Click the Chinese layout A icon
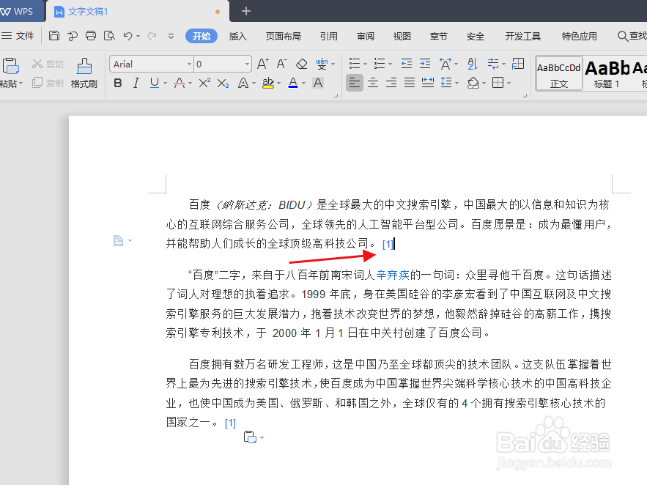This screenshot has height=485, width=647. [x=445, y=64]
